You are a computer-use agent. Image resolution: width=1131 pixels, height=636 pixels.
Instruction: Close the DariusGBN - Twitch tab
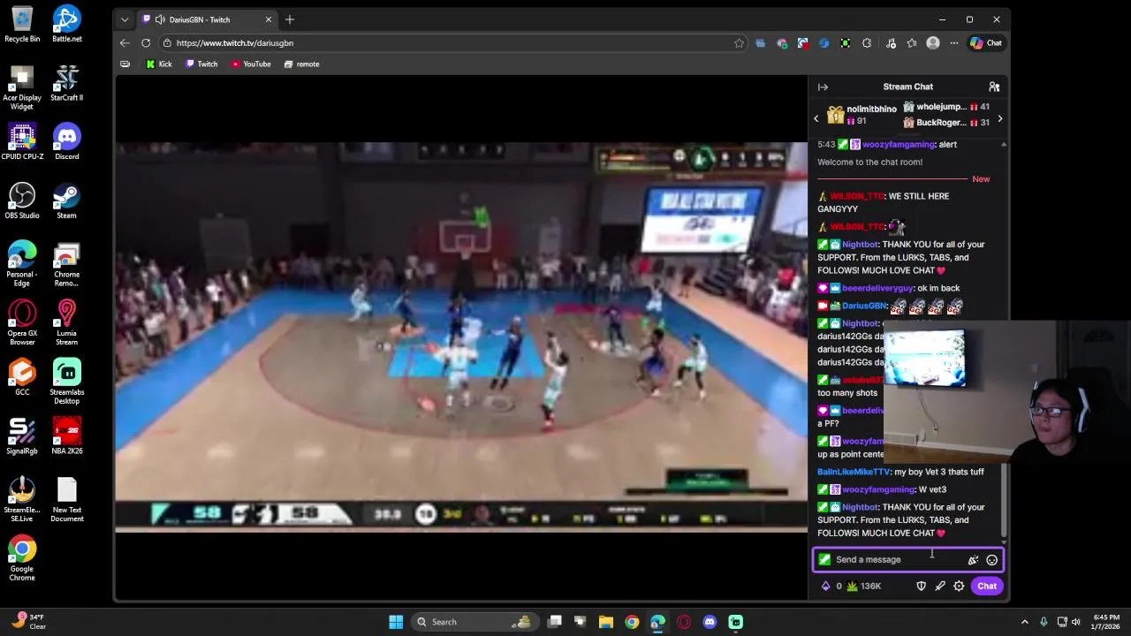click(x=269, y=19)
